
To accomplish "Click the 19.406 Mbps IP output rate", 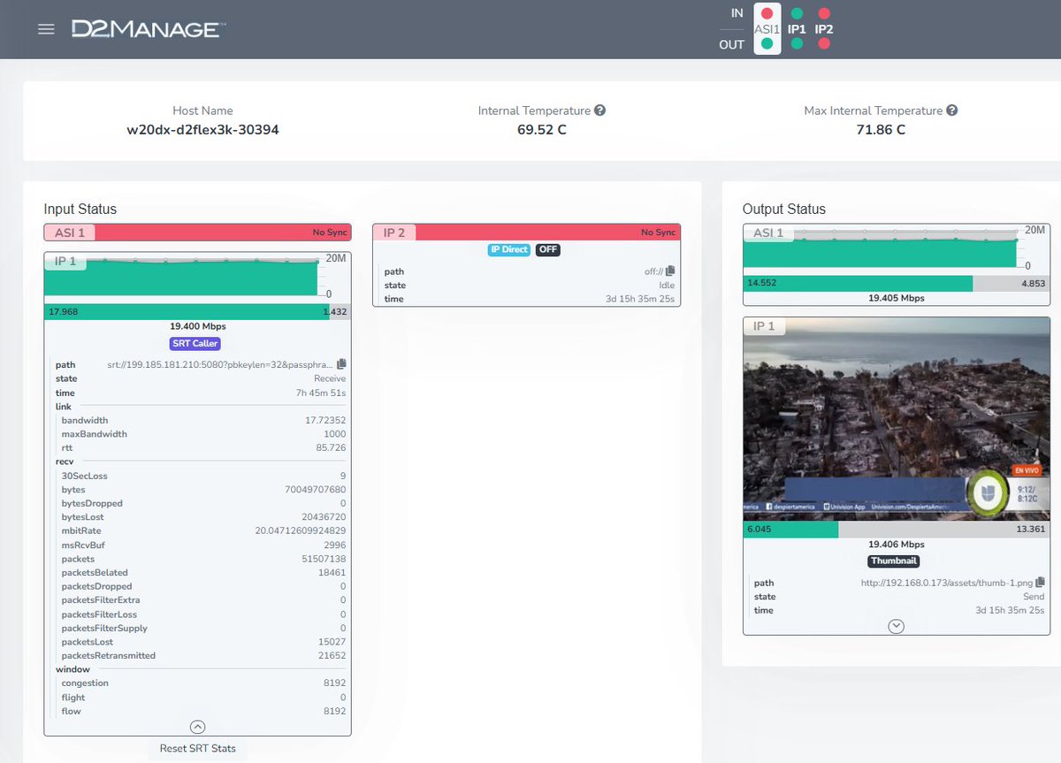I will [x=897, y=545].
